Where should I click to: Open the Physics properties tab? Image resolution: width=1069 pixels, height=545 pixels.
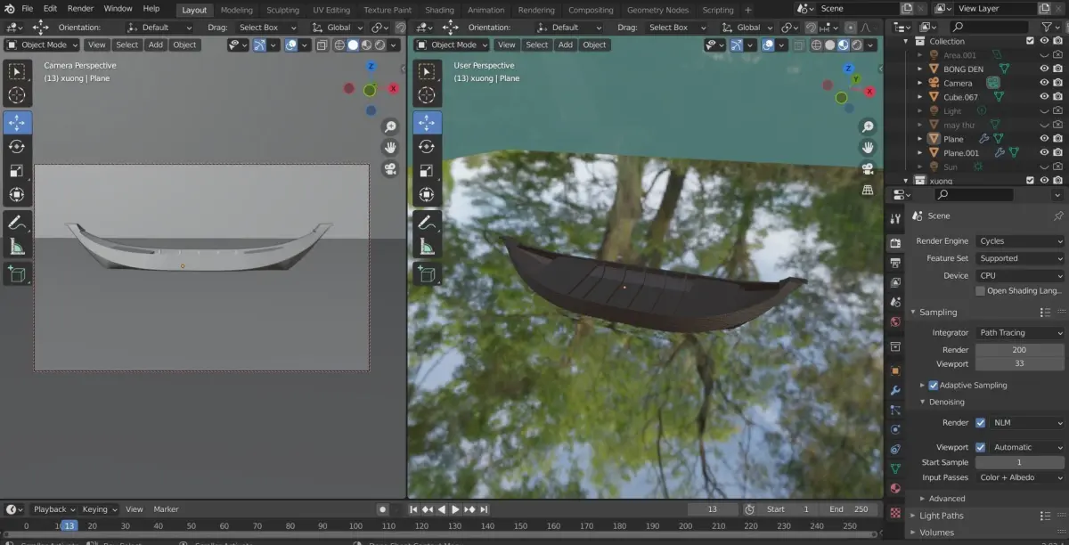(895, 429)
